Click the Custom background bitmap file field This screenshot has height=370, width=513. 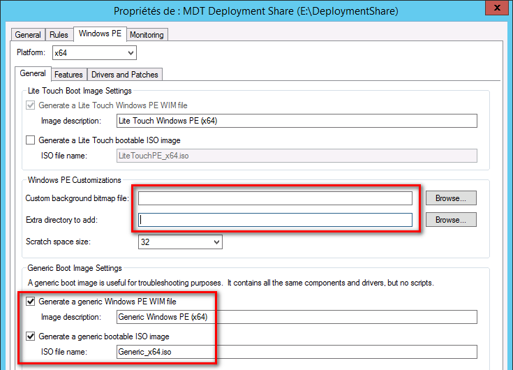[276, 198]
